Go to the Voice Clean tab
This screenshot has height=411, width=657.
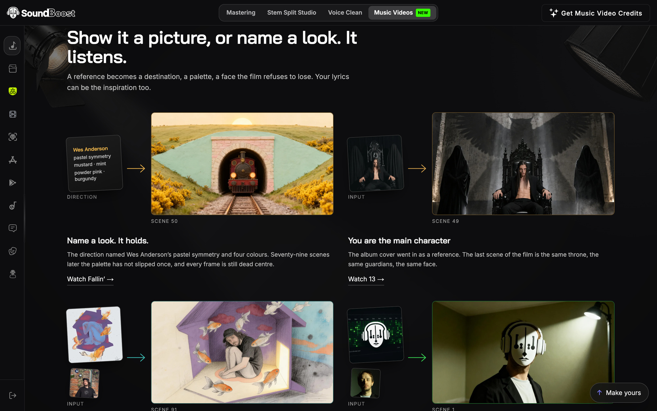click(345, 12)
